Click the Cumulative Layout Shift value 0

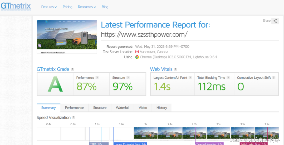[x=241, y=87]
